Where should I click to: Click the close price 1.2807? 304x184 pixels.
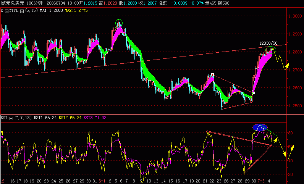150,3
